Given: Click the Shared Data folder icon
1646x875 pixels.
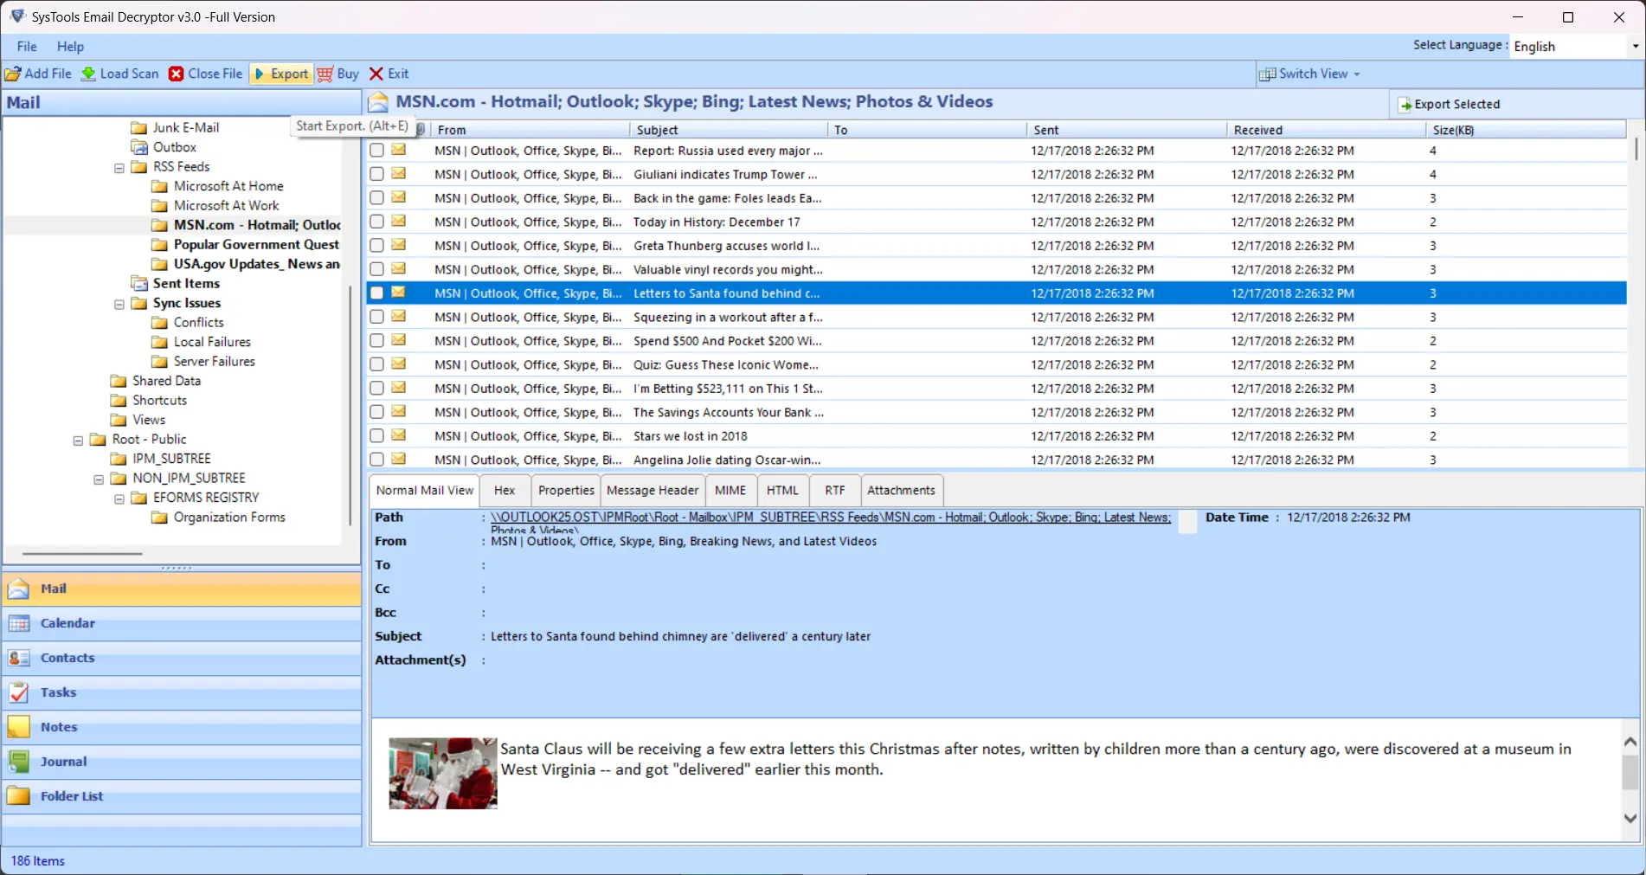Looking at the screenshot, I should 119,381.
